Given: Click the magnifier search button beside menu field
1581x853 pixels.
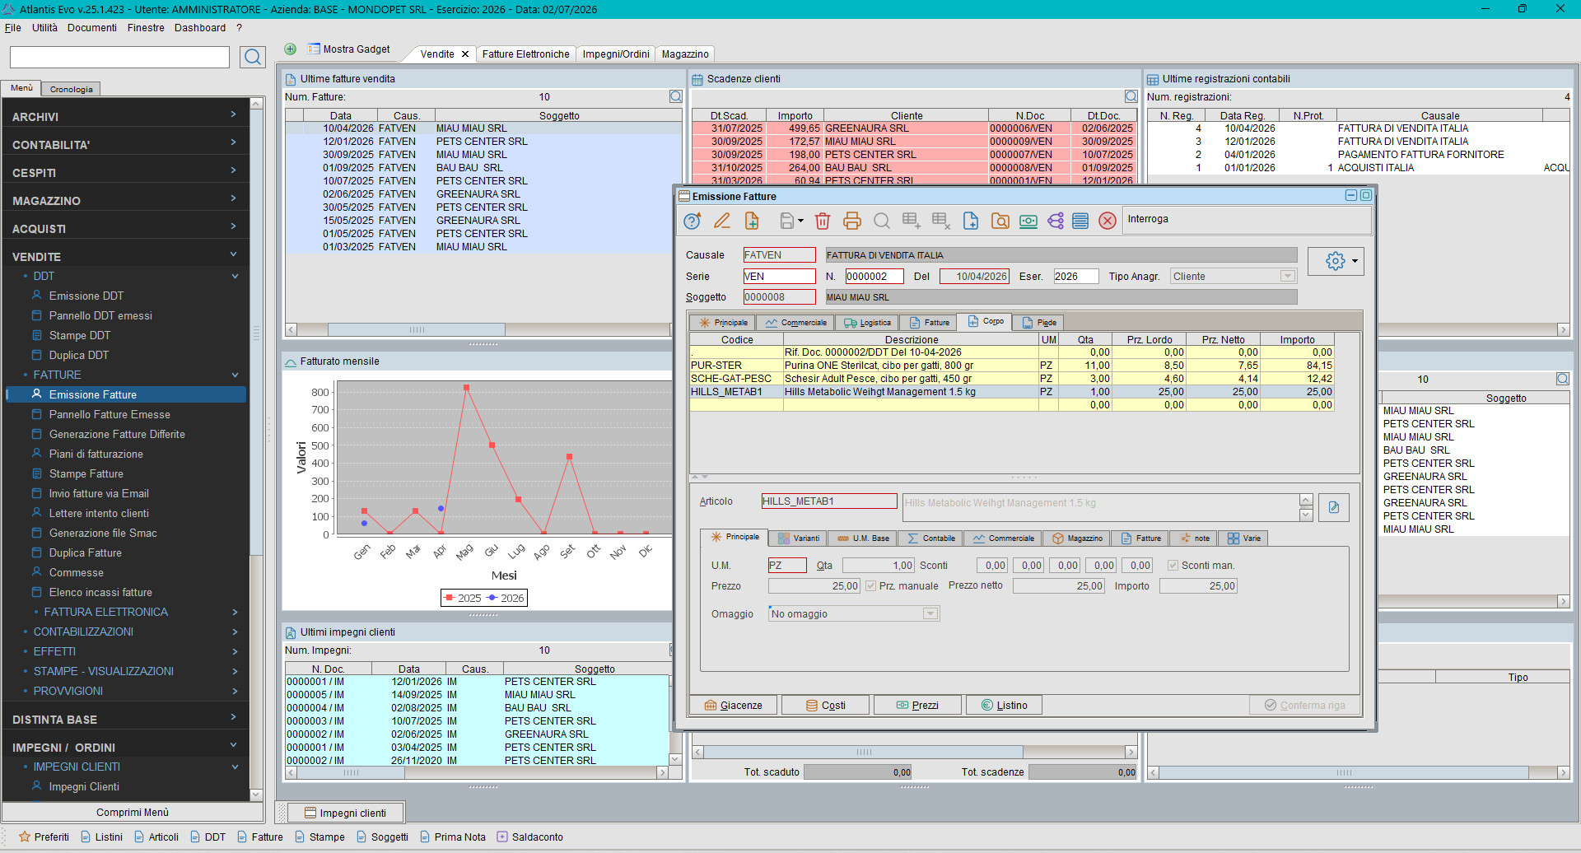Looking at the screenshot, I should [x=253, y=57].
